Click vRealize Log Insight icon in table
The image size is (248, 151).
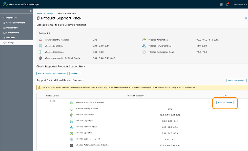(x=72, y=121)
